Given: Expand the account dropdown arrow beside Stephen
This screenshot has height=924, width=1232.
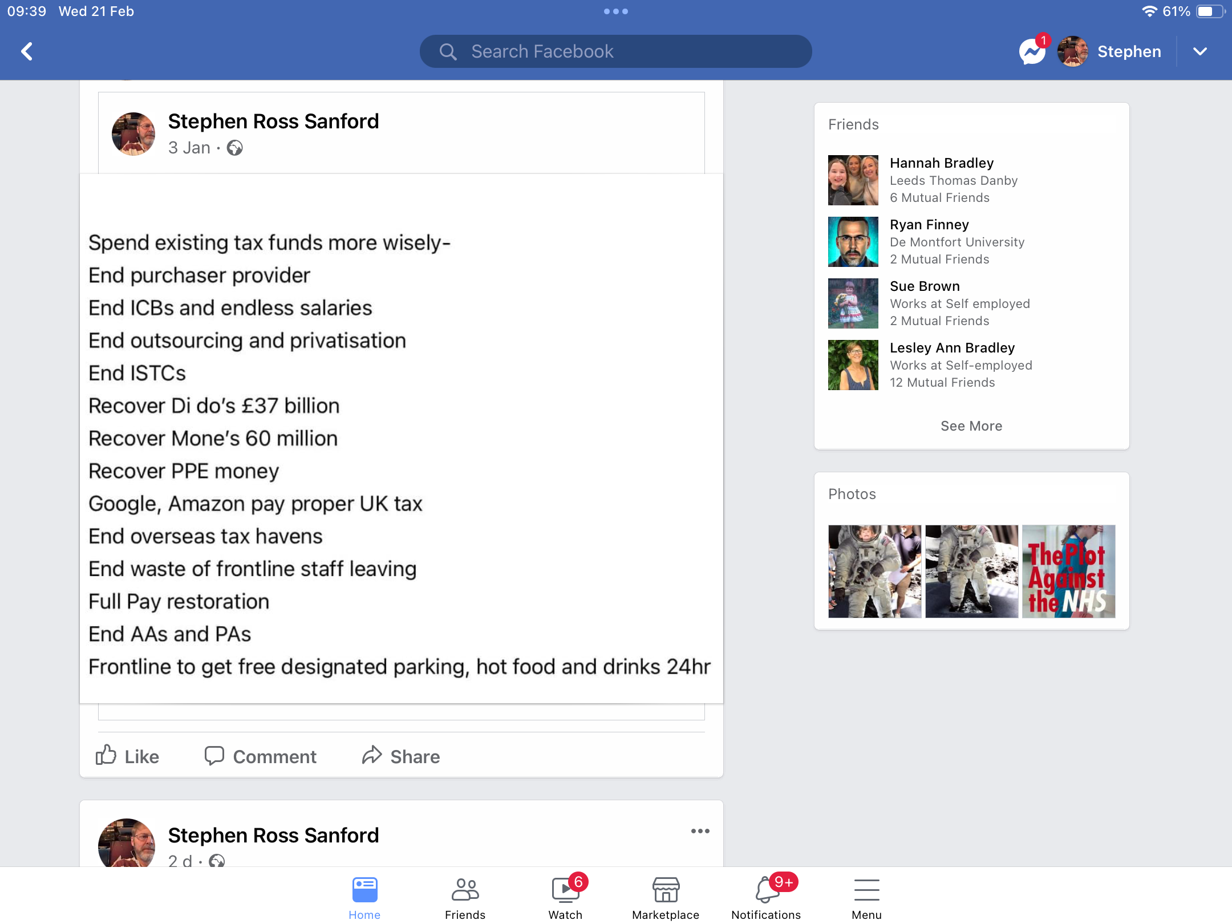Looking at the screenshot, I should tap(1200, 51).
